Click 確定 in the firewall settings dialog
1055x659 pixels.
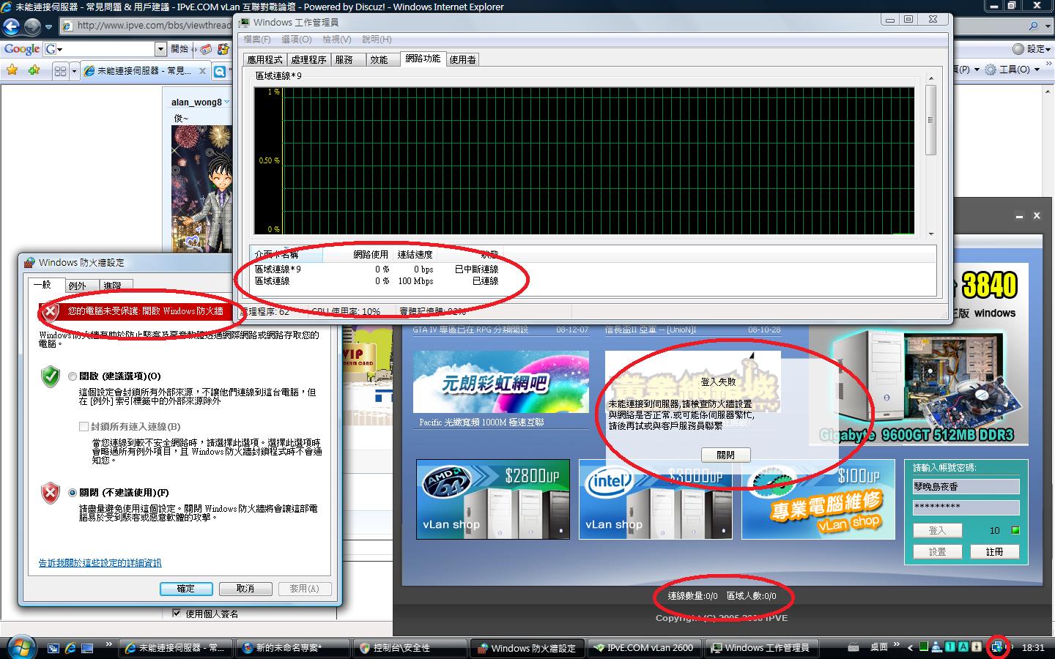186,589
